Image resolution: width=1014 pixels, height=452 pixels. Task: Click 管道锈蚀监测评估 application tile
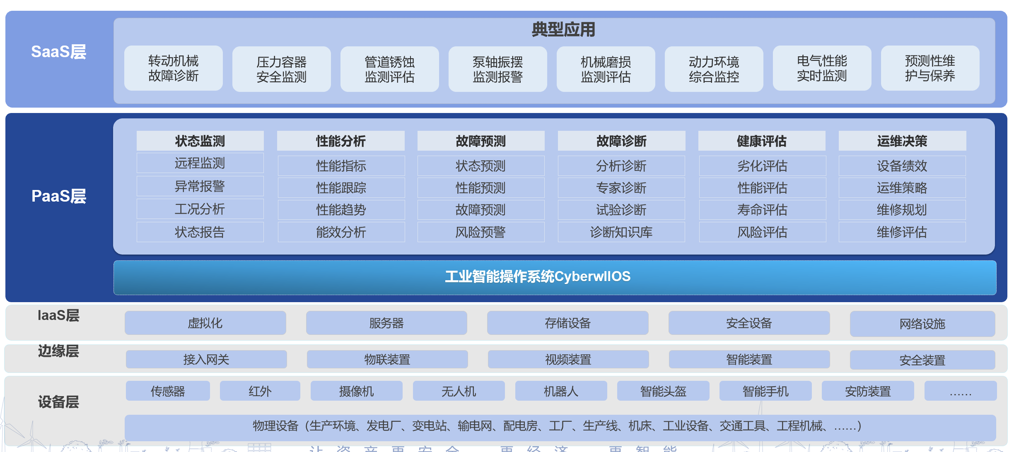pos(389,69)
